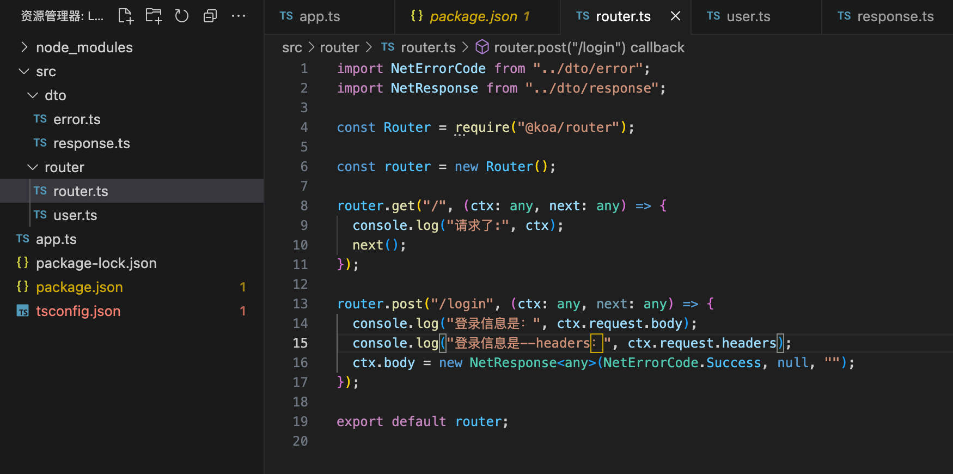Open package-lock.json from explorer
Screen dimensions: 953x474
pos(96,263)
